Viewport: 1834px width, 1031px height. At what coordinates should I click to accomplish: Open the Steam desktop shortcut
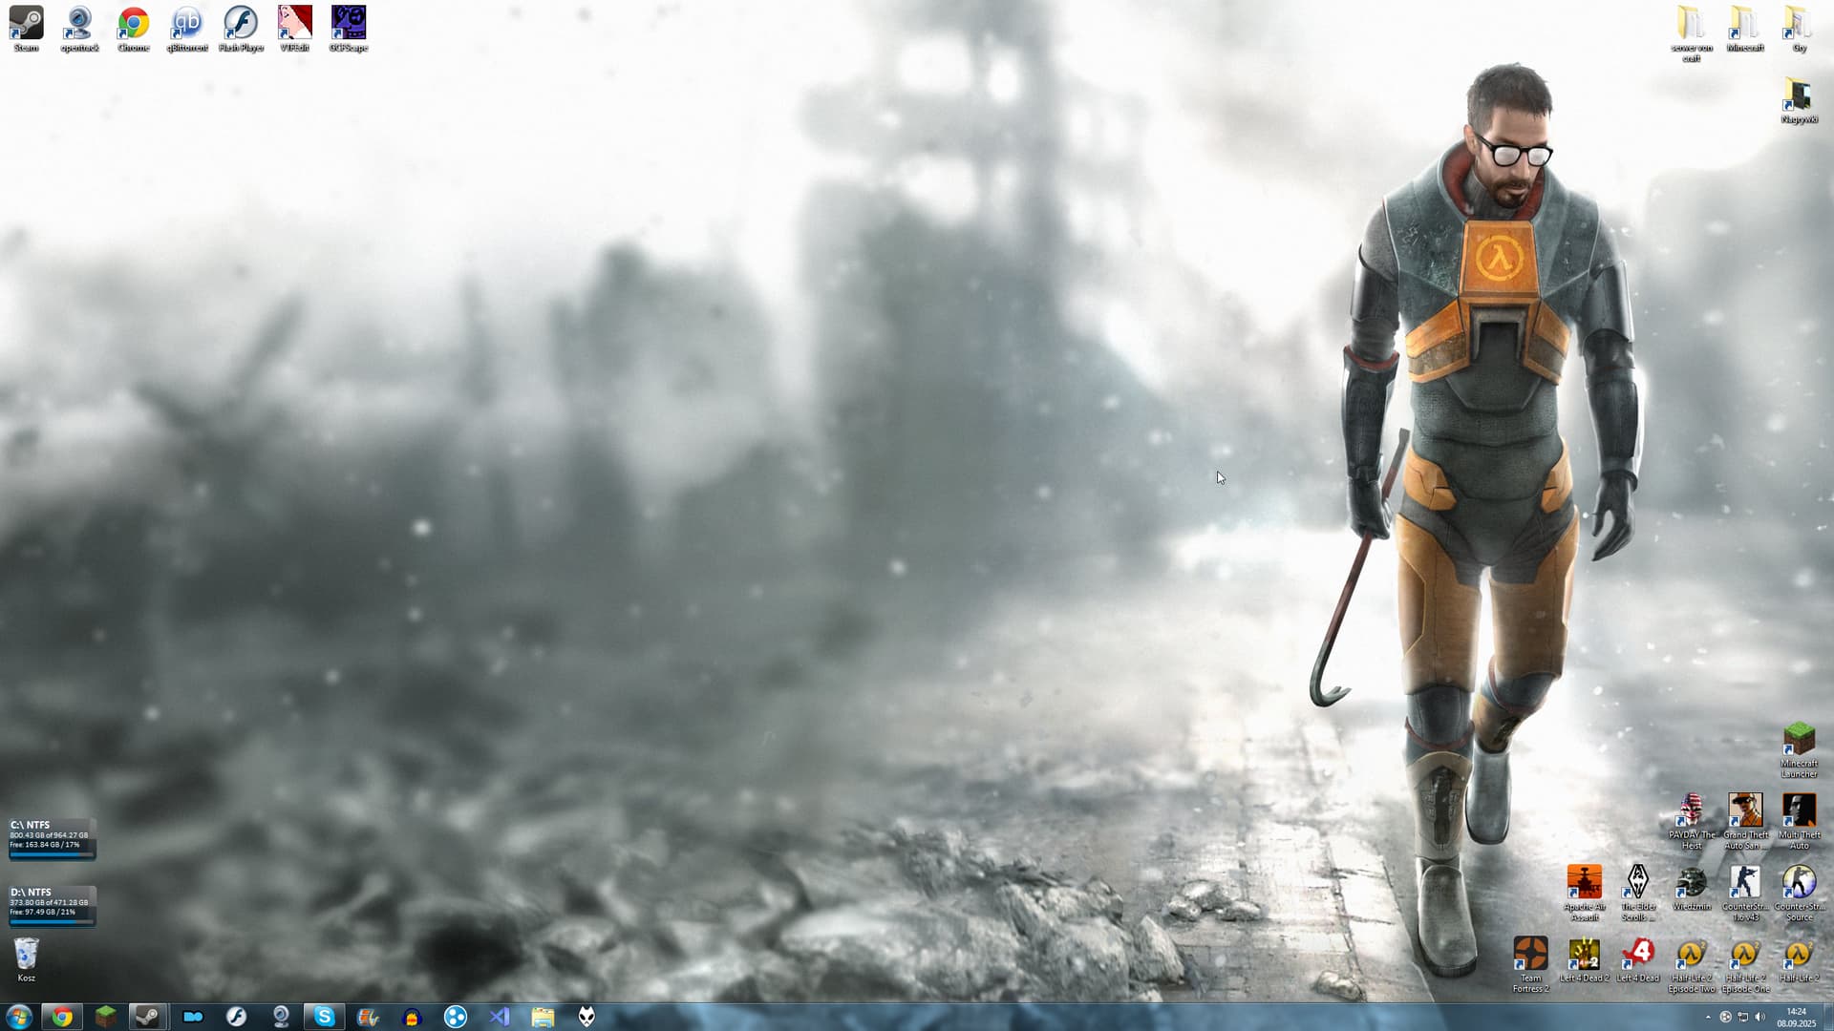[x=26, y=24]
